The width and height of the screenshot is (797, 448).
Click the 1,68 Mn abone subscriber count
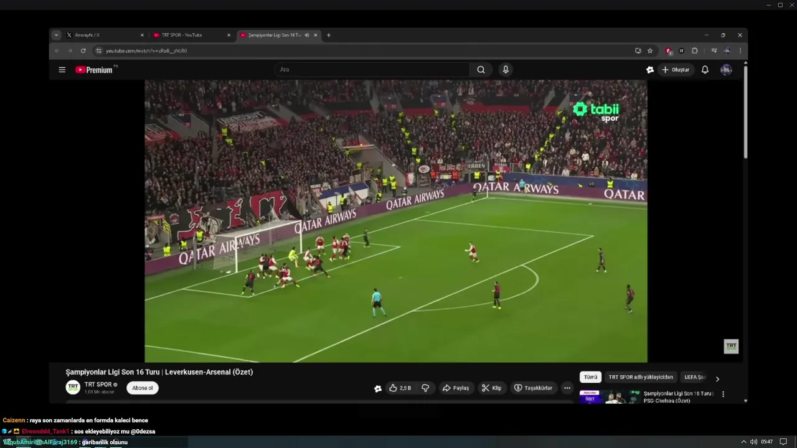click(x=99, y=392)
